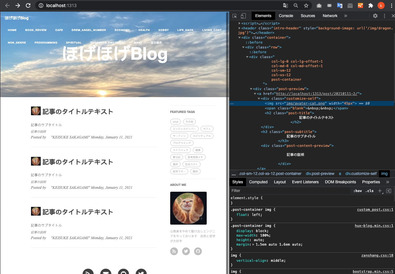Click LIFE_HACK in the blog navigation
Viewport: 395px width, 274px height.
point(185,30)
